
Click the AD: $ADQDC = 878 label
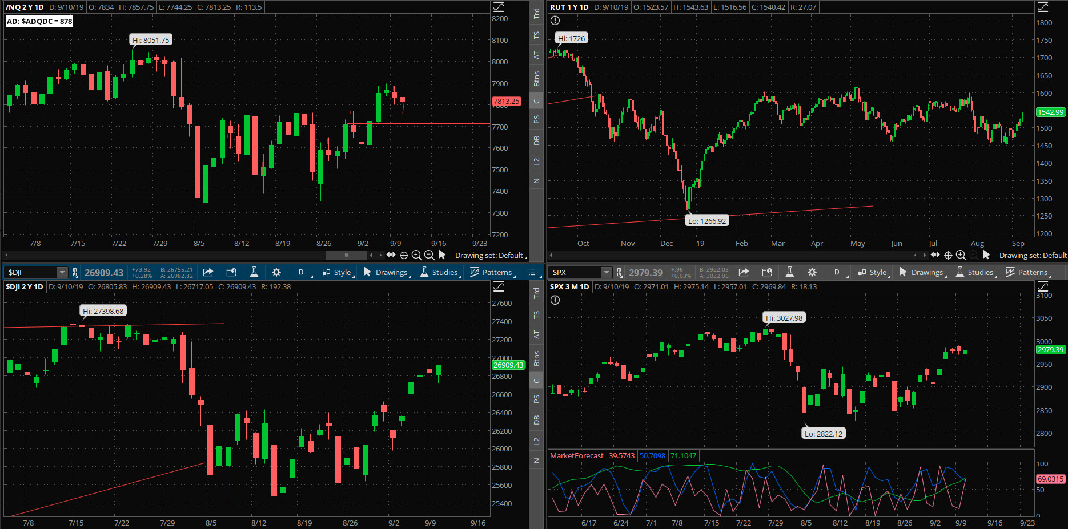pos(39,21)
